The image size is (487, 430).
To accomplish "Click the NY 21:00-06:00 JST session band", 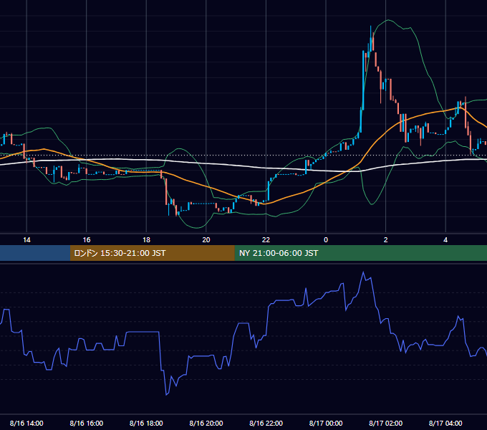I will coord(360,253).
